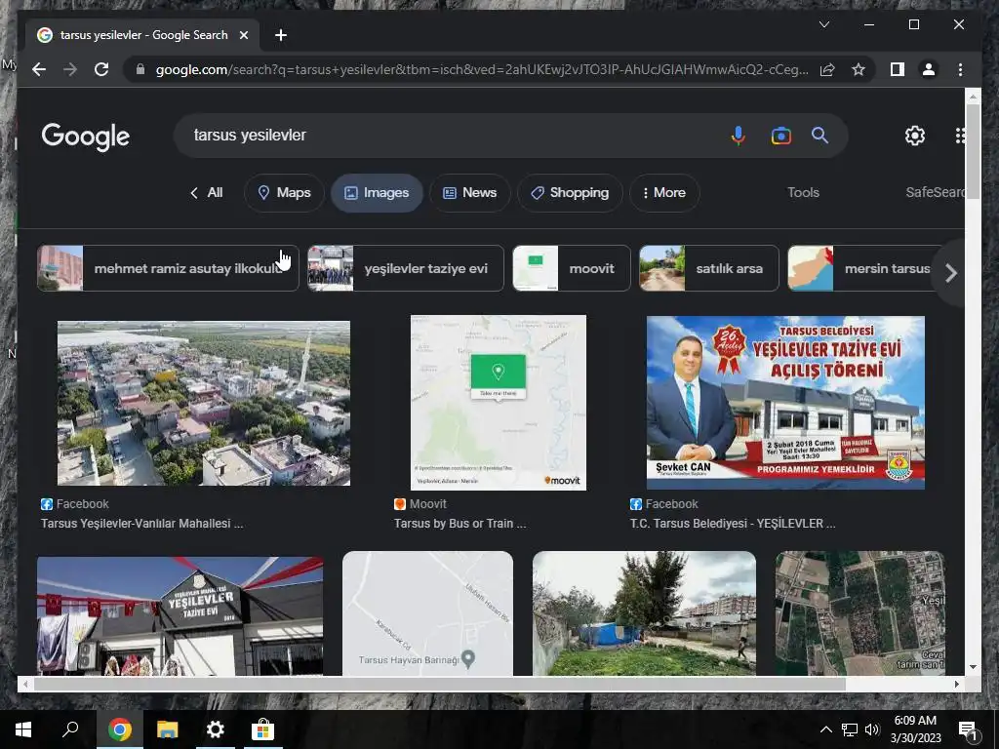Select the mehmet ramiz asutay ilkokulu chip

point(168,268)
